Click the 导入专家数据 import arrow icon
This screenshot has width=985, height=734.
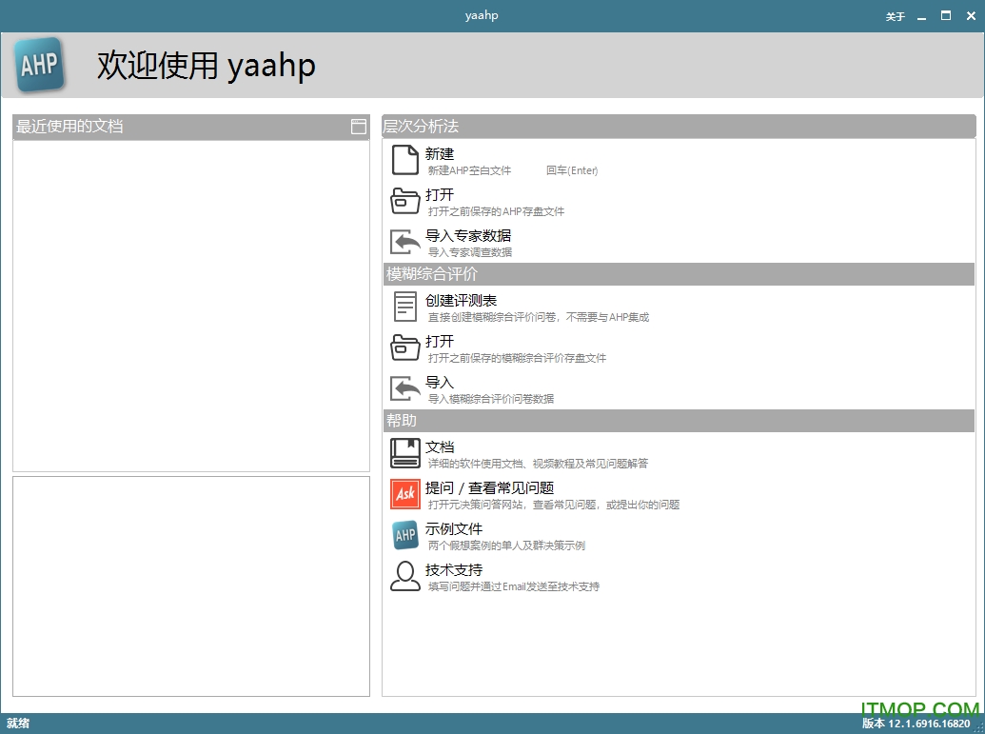[404, 242]
